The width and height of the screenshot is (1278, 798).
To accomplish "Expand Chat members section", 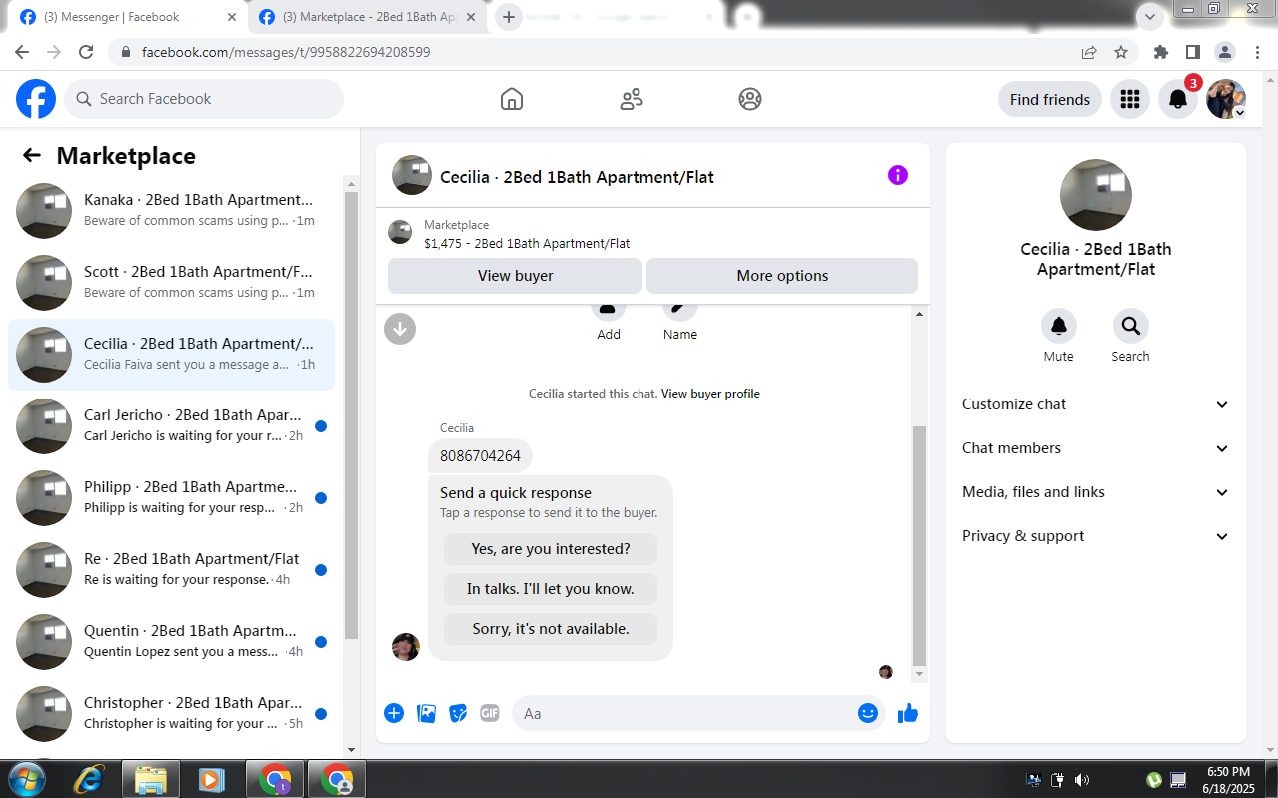I will 1096,448.
